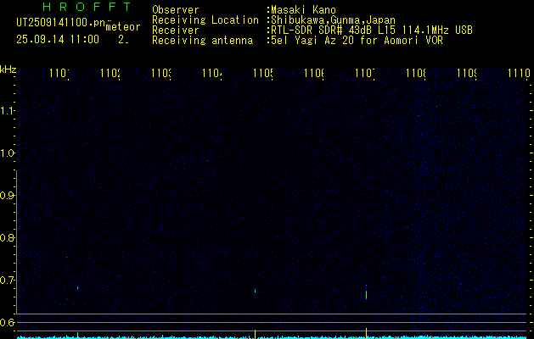The width and height of the screenshot is (534, 339).
Task: Click the 0.6 kHz frequency axis label
Action: click(7, 322)
